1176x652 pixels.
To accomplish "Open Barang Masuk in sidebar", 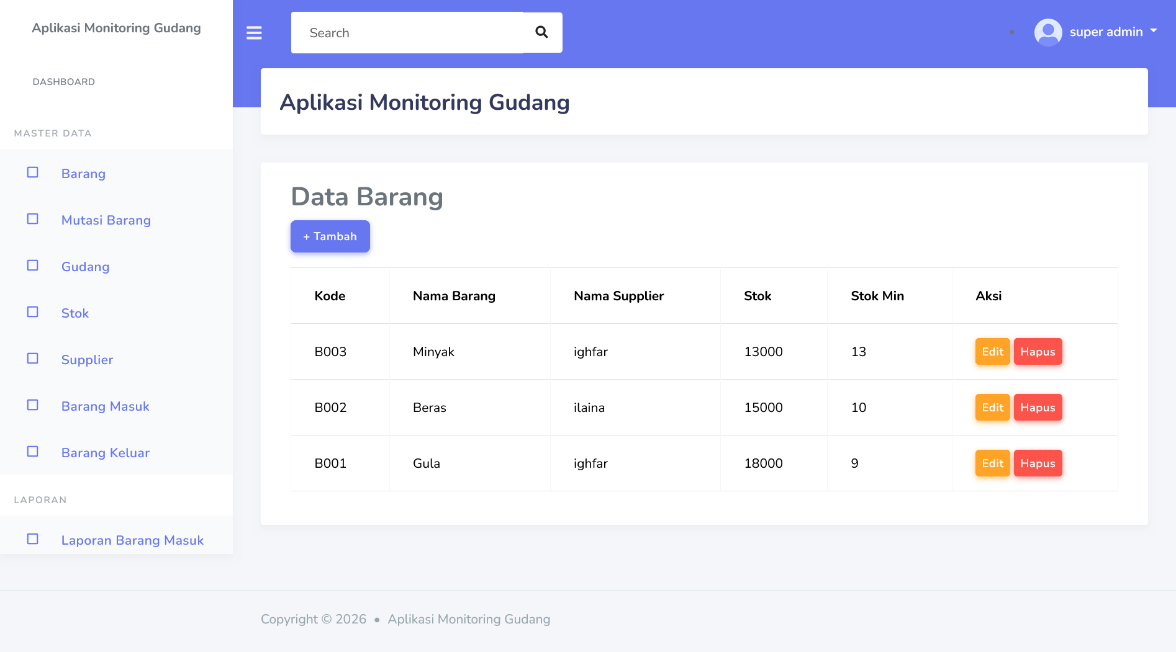I will pyautogui.click(x=105, y=406).
